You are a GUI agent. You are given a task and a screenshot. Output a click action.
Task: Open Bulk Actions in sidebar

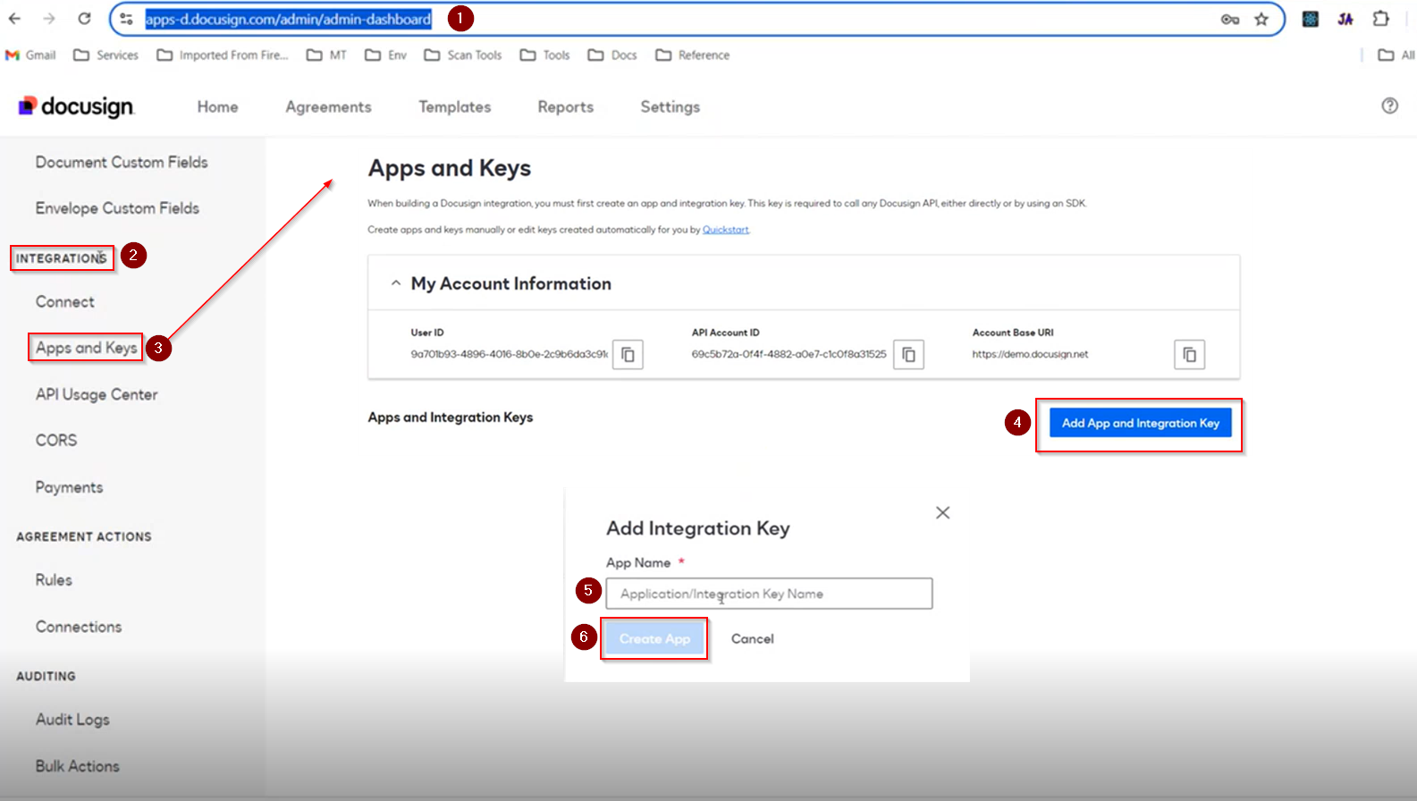[78, 766]
